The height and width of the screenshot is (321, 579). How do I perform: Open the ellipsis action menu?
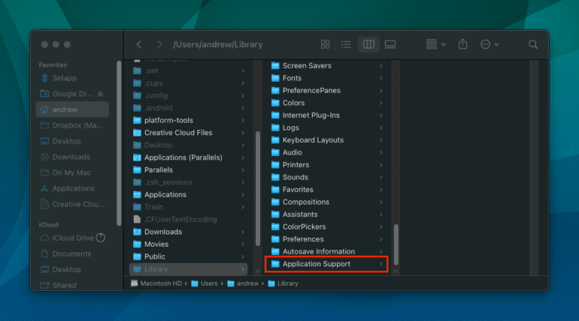489,45
